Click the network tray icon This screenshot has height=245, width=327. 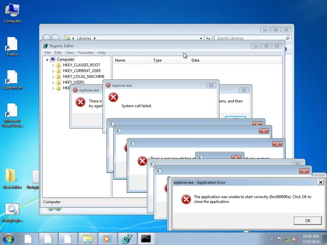tap(287, 239)
